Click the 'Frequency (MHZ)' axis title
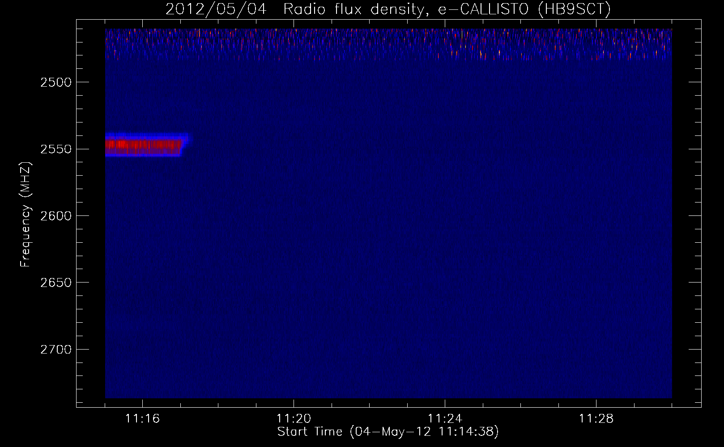The image size is (724, 447). (x=26, y=215)
